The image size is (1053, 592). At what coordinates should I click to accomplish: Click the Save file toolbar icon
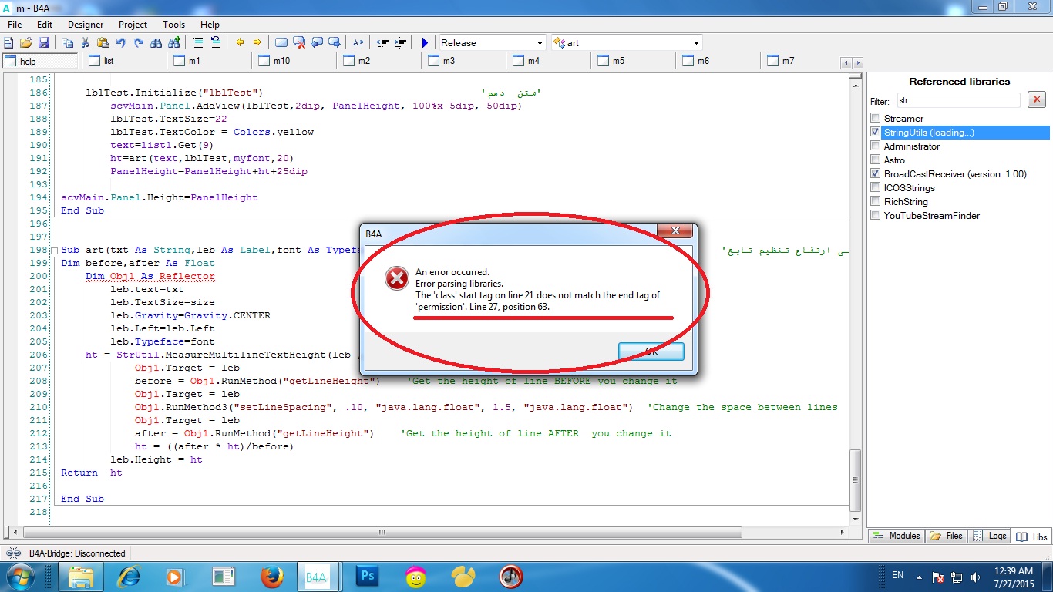[44, 43]
